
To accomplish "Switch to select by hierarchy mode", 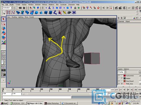I will [31, 8].
